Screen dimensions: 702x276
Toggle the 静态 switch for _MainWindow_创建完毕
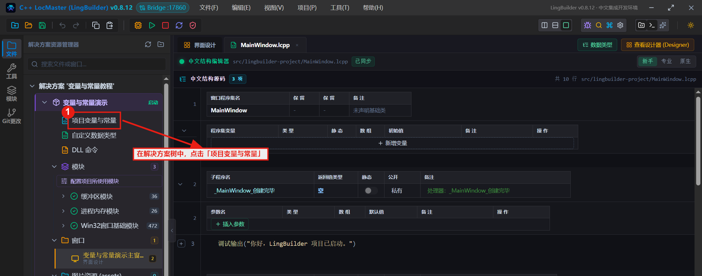coord(371,191)
